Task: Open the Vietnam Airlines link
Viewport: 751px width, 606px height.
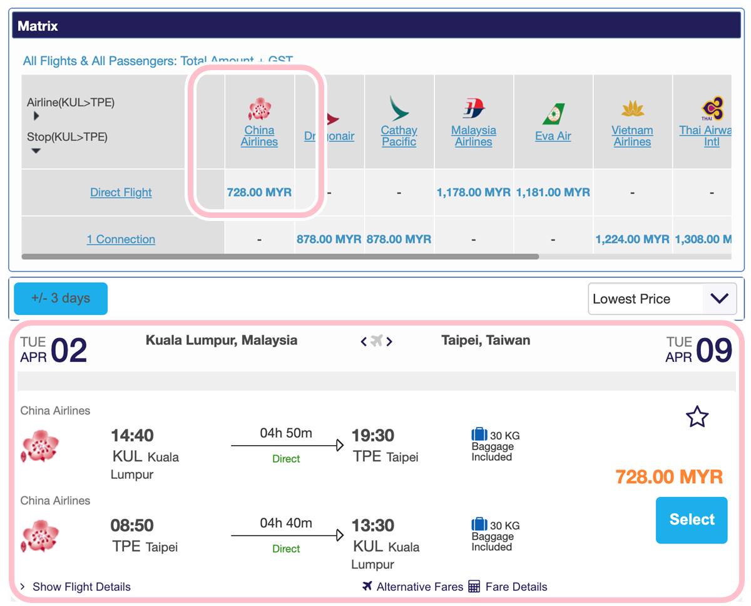Action: tap(633, 136)
